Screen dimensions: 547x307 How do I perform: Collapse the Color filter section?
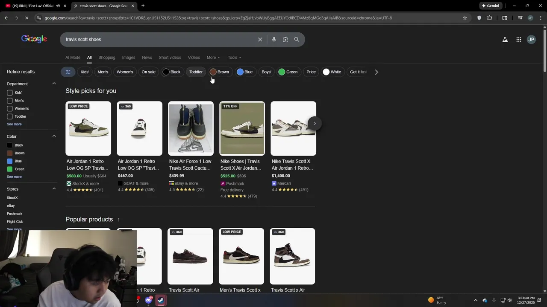[54, 136]
